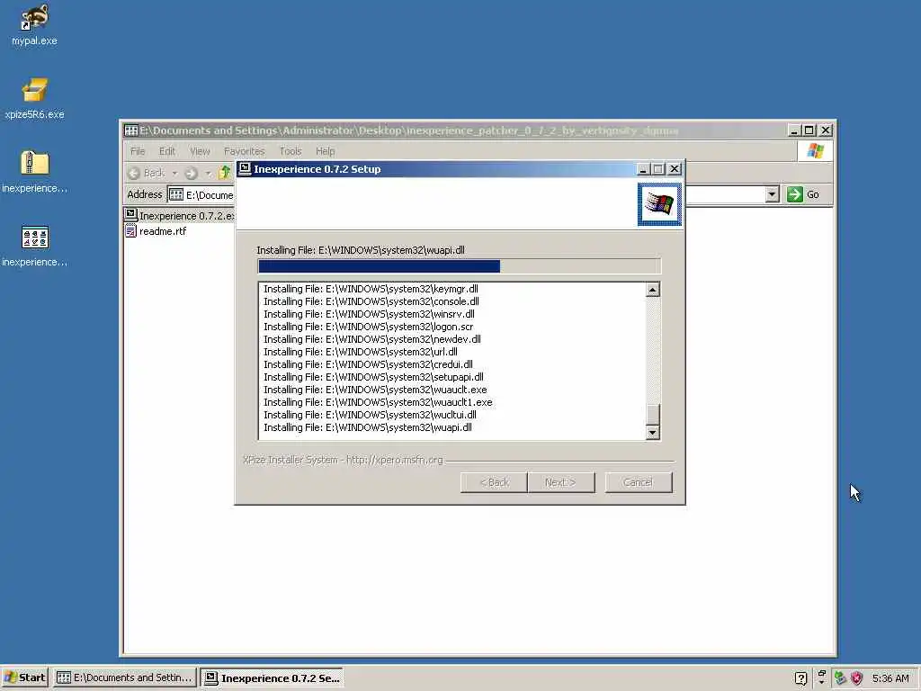Maximize the Explorer window

pos(809,130)
